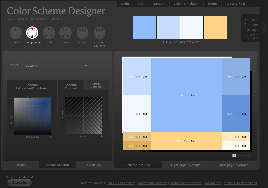Click Undo in the top menu
268x188 pixels.
click(125, 4)
